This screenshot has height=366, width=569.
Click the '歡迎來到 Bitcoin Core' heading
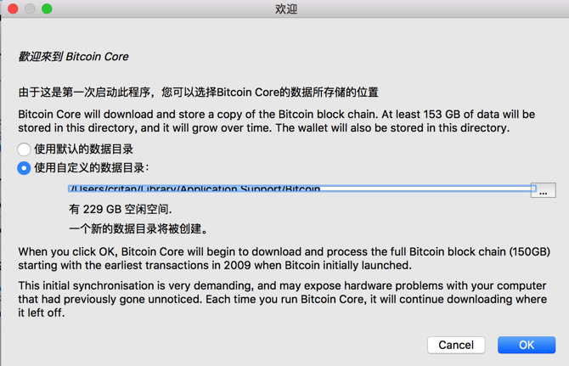point(74,57)
